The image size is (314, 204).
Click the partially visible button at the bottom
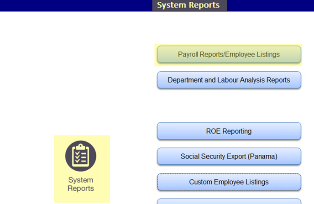click(x=229, y=201)
